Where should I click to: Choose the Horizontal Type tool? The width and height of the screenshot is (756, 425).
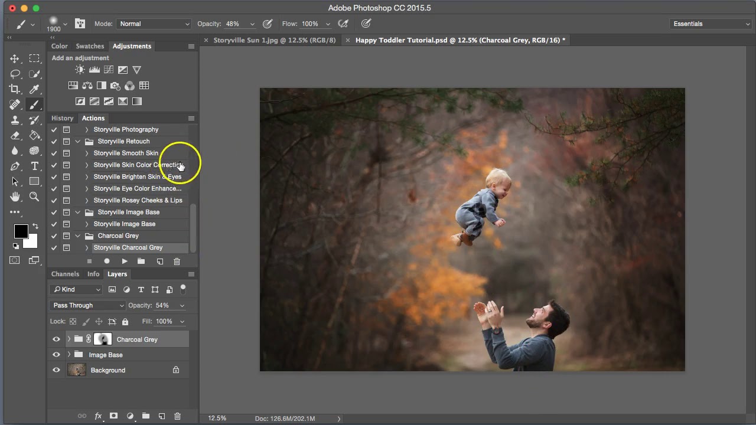pyautogui.click(x=34, y=166)
